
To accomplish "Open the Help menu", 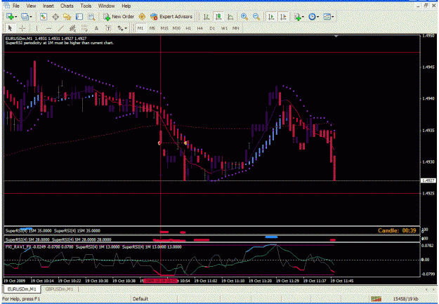I will pyautogui.click(x=126, y=6).
